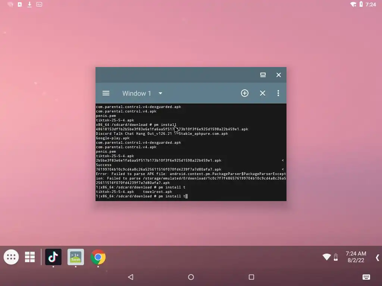Tap the Android back navigation button
This screenshot has height=286, width=382.
[131, 277]
